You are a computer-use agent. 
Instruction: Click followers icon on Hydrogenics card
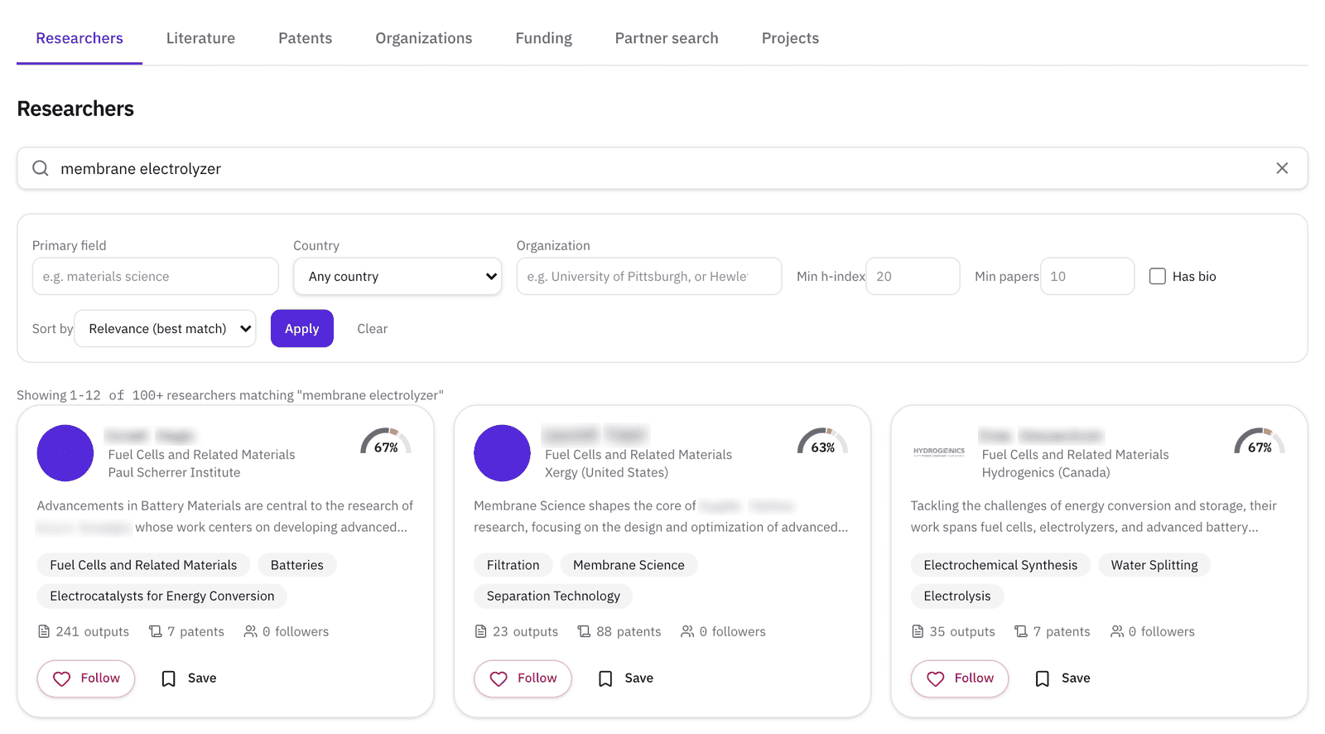tap(1117, 631)
